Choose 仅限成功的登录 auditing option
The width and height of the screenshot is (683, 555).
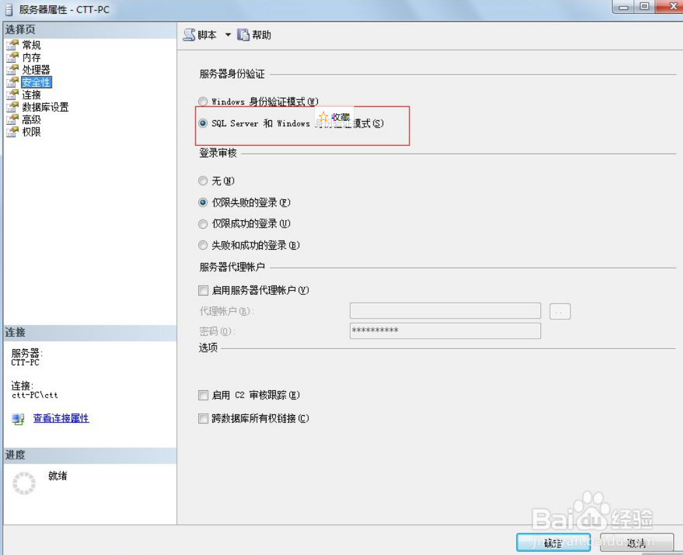pos(203,224)
